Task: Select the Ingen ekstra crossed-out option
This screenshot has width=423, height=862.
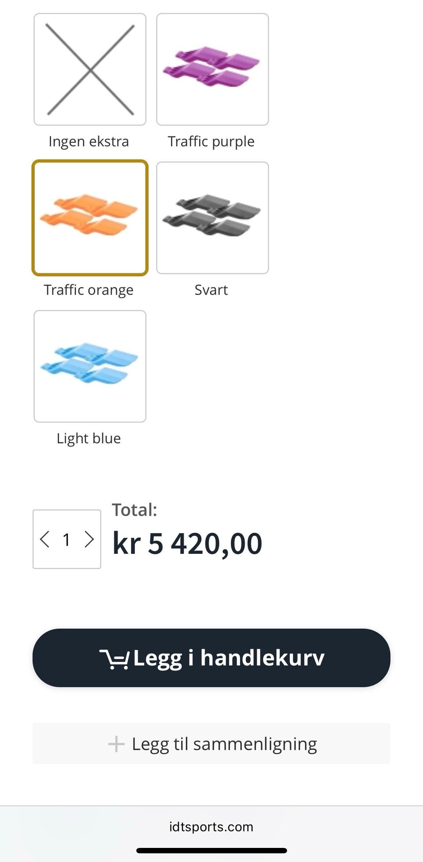Action: tap(90, 70)
